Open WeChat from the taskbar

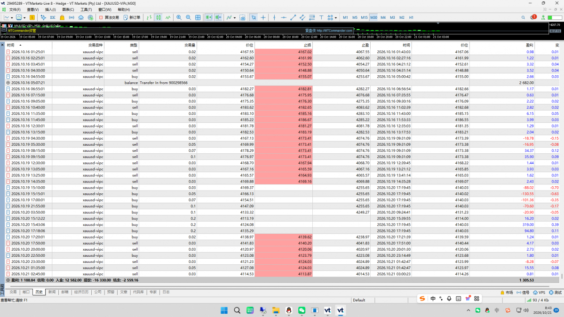coord(302,310)
